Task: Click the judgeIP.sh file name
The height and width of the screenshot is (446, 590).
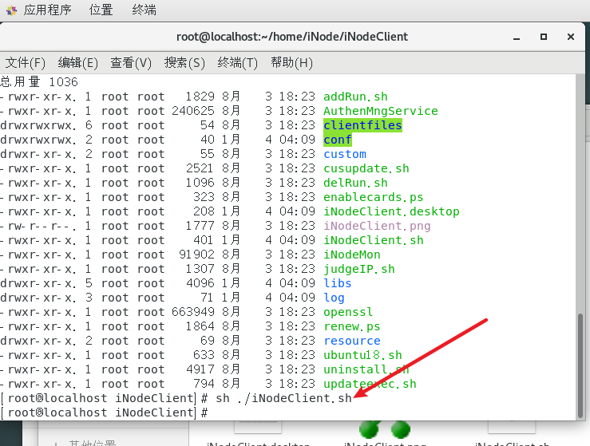Action: pos(359,269)
